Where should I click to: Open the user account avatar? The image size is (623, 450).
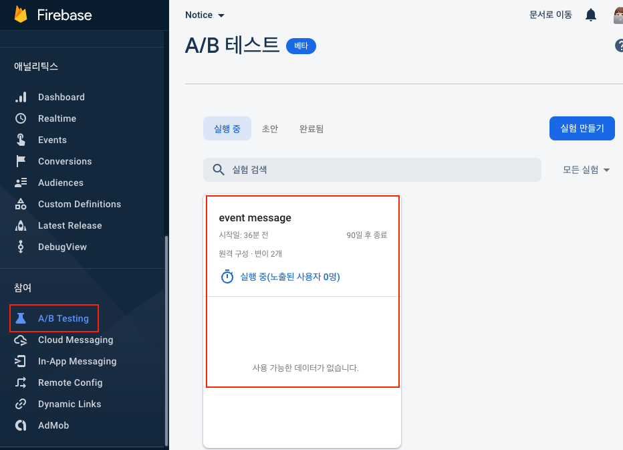618,15
